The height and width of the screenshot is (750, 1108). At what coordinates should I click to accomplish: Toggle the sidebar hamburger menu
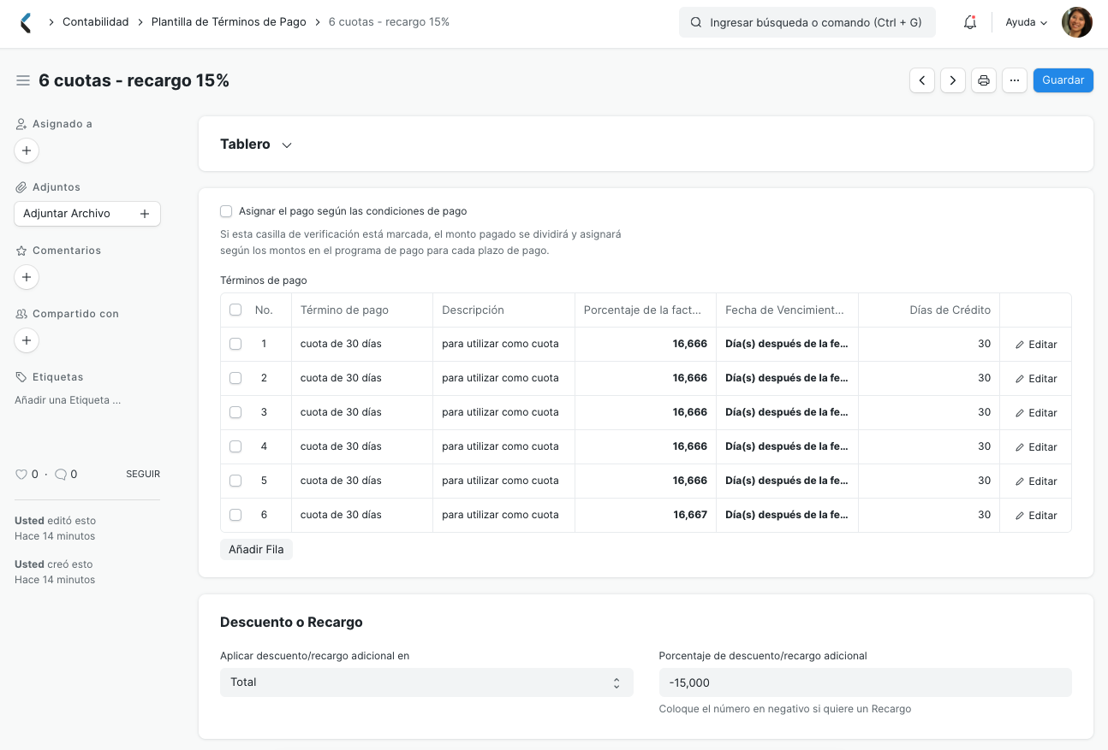click(23, 80)
